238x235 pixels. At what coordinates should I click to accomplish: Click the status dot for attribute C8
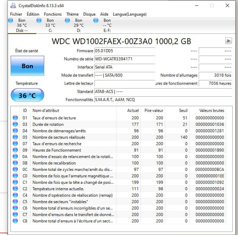(x=15, y=221)
